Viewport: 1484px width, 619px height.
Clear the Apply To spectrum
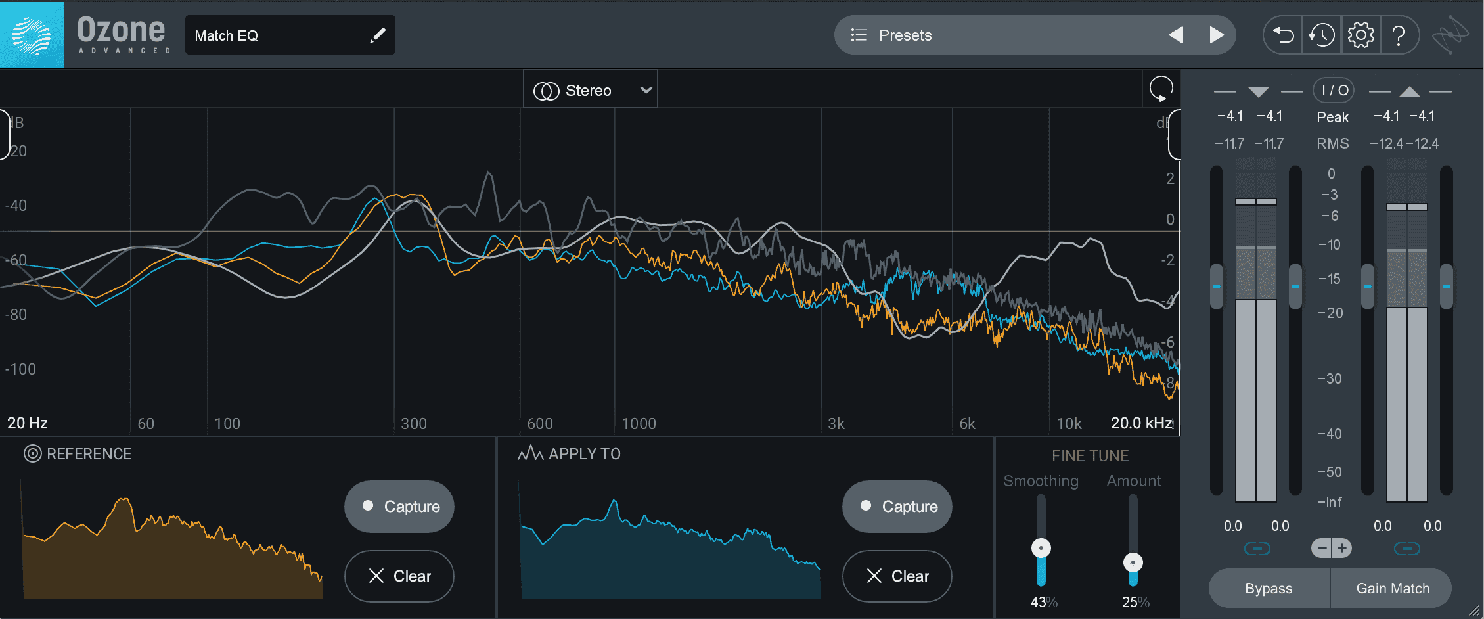[x=897, y=576]
